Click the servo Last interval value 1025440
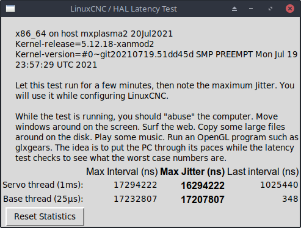Image resolution: width=301 pixels, height=228 pixels. [279, 185]
